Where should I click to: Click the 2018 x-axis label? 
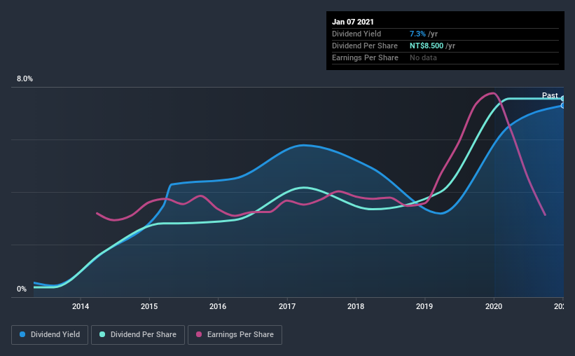[x=356, y=306]
